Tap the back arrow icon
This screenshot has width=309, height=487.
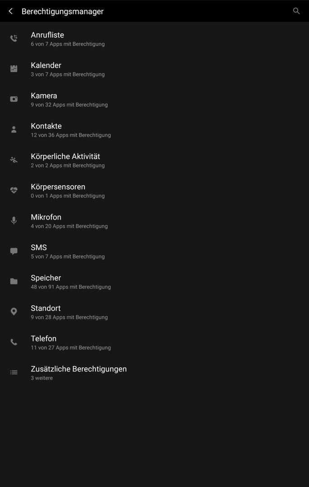pyautogui.click(x=10, y=11)
